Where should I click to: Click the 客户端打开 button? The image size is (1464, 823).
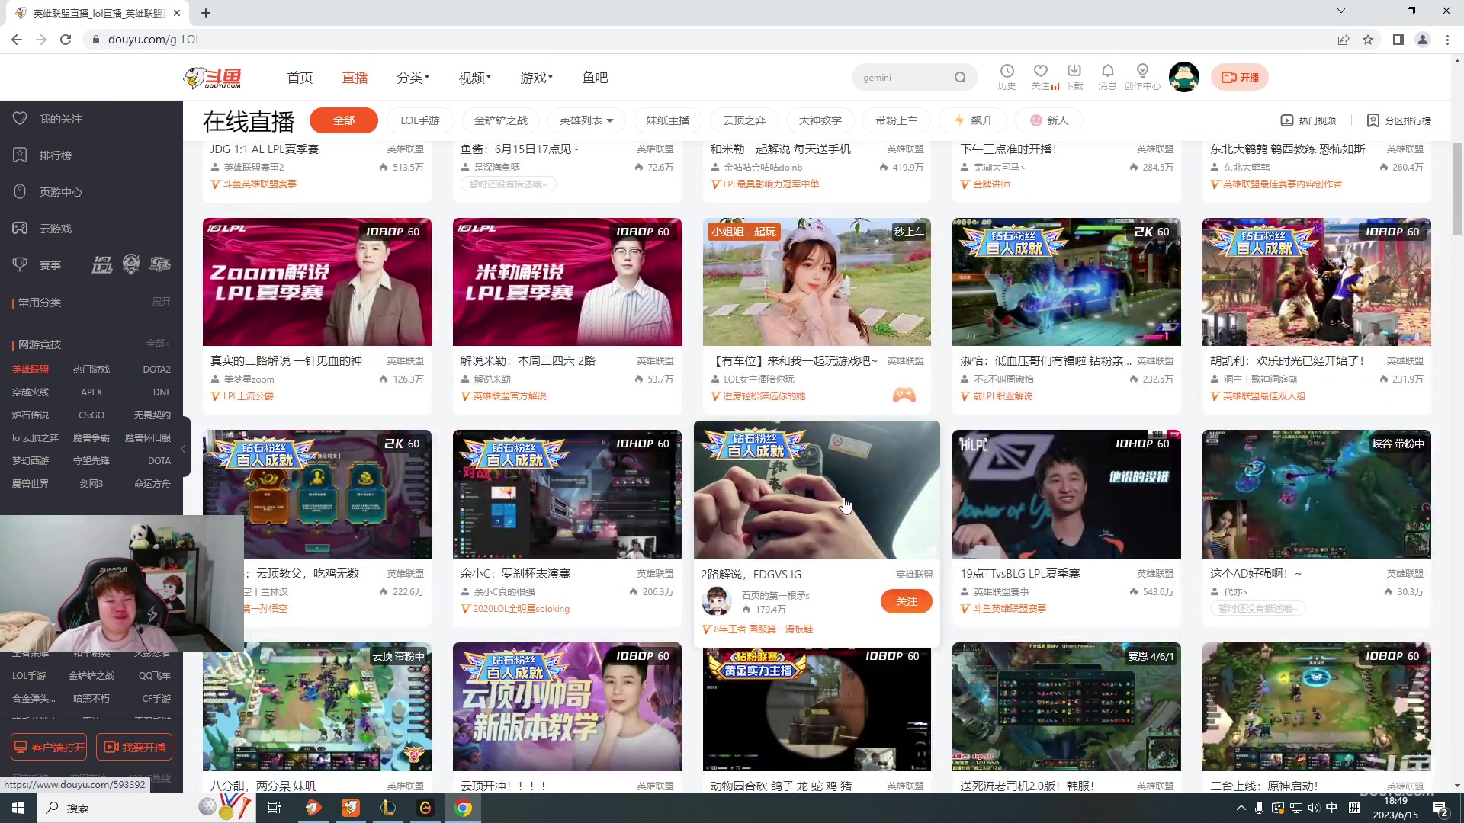[x=50, y=748]
